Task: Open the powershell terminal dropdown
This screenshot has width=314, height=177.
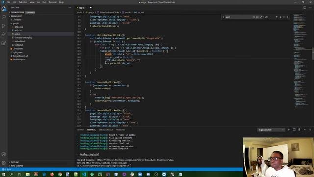Action: [x=271, y=130]
